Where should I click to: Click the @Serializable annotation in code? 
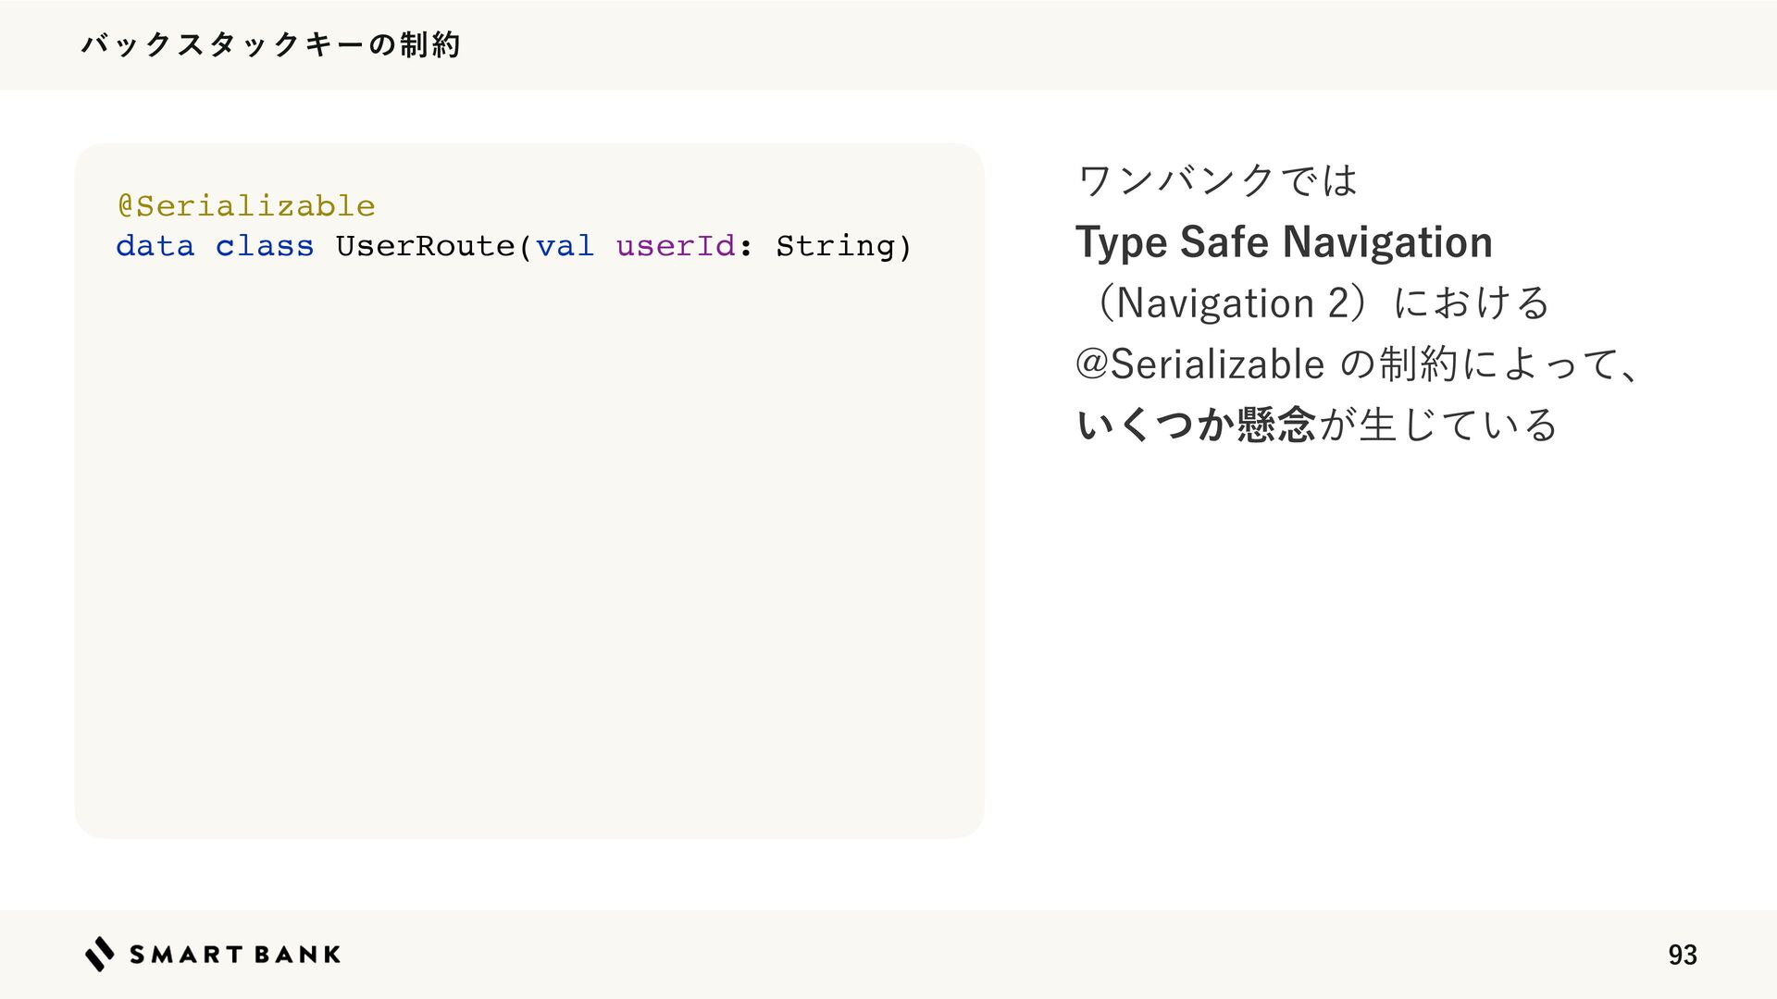point(246,205)
